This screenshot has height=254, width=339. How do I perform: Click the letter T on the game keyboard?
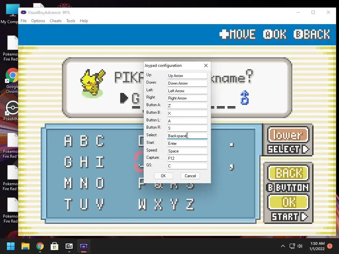coord(68,204)
